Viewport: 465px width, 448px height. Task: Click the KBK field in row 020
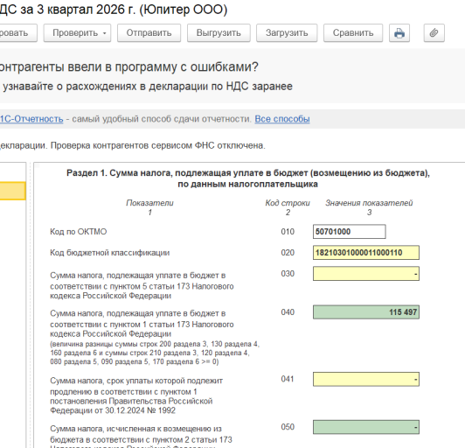[x=366, y=253]
